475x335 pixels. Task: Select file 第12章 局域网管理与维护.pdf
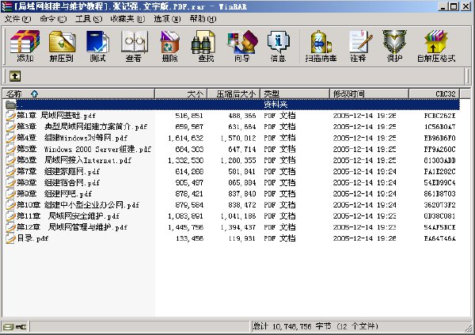(x=72, y=227)
